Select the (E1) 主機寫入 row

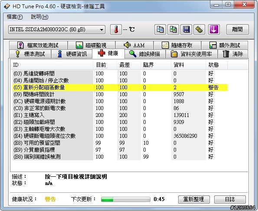pyautogui.click(x=120, y=115)
